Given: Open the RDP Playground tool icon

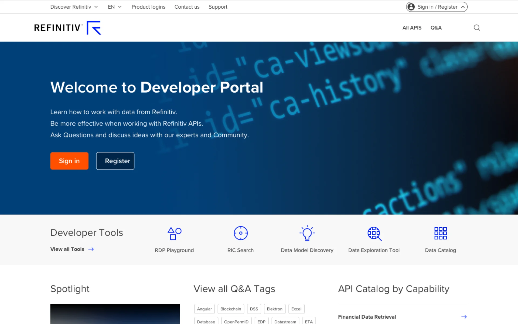Looking at the screenshot, I should (x=174, y=233).
